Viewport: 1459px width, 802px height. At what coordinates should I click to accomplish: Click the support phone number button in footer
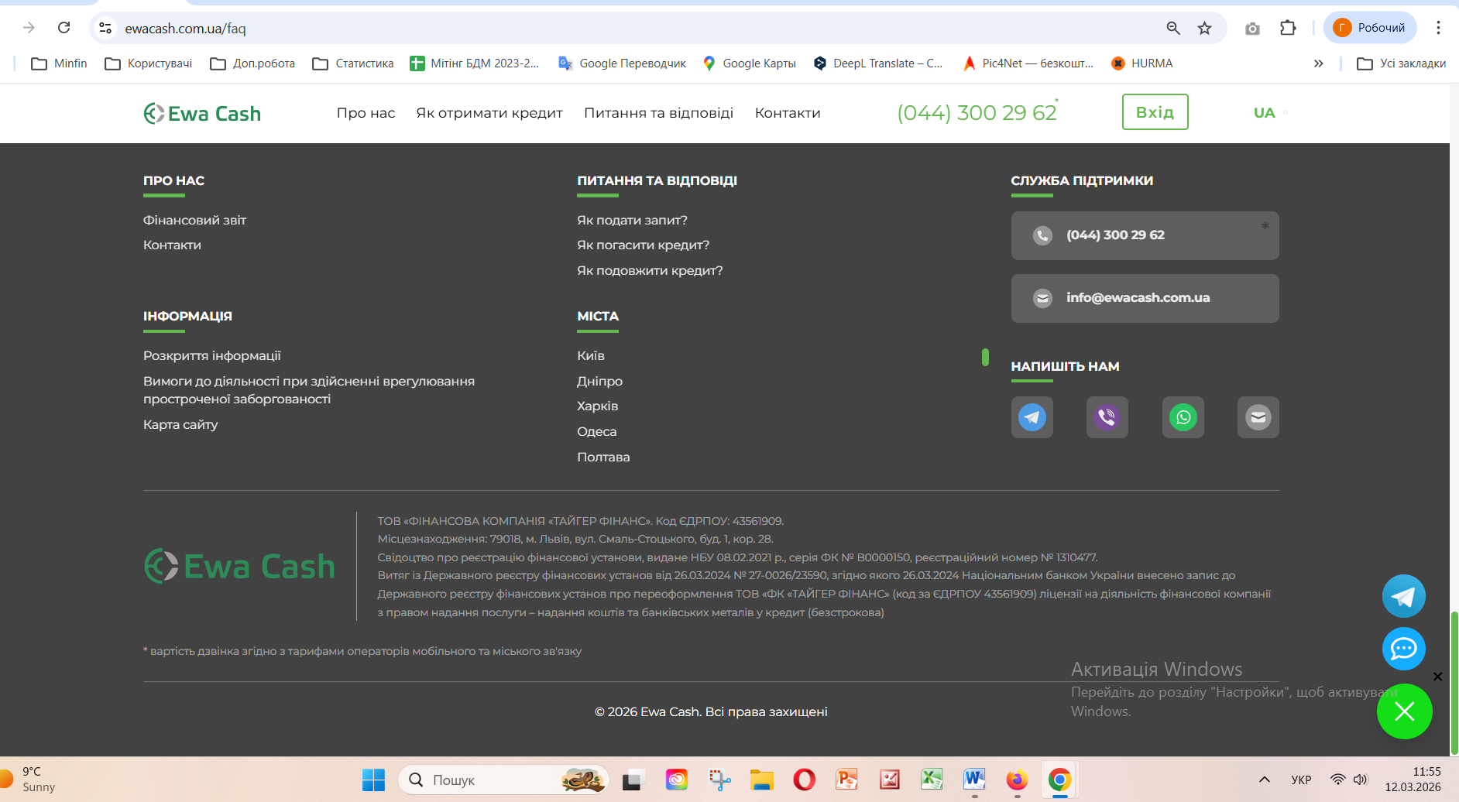[1145, 235]
